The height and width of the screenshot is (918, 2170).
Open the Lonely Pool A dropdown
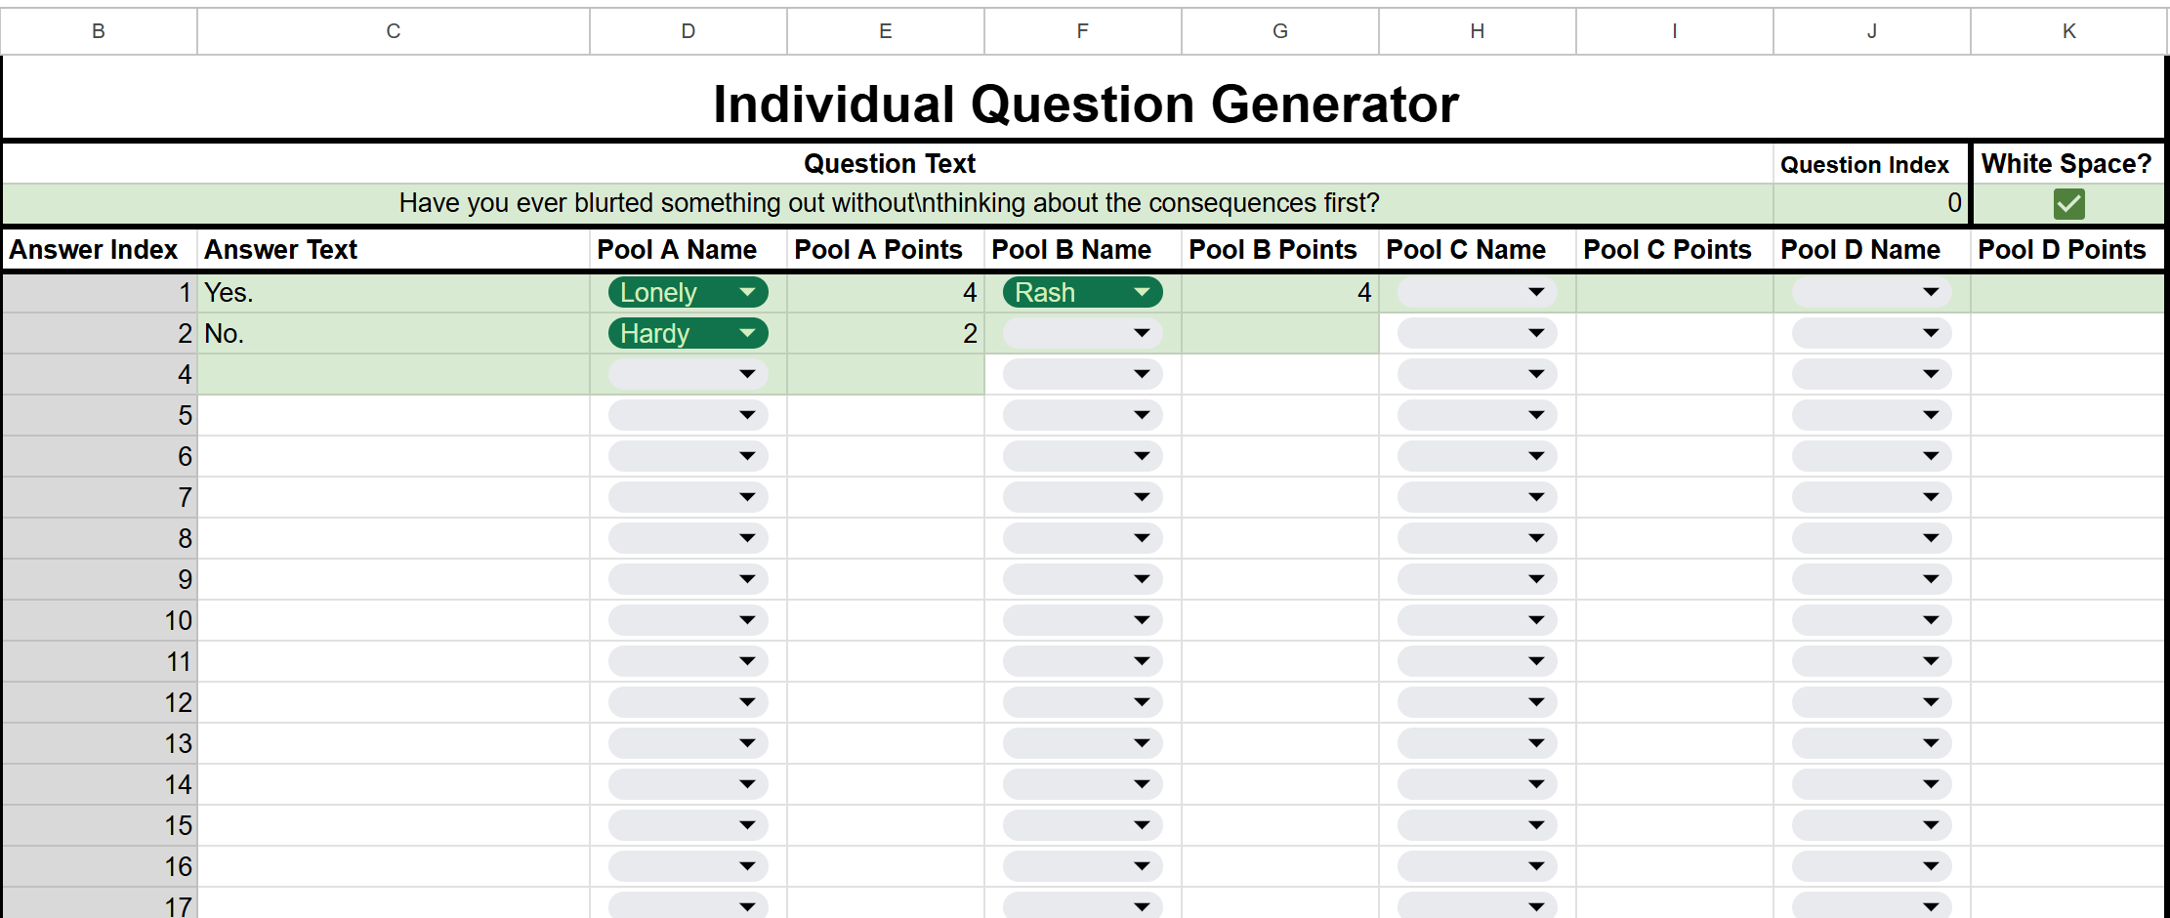coord(747,292)
